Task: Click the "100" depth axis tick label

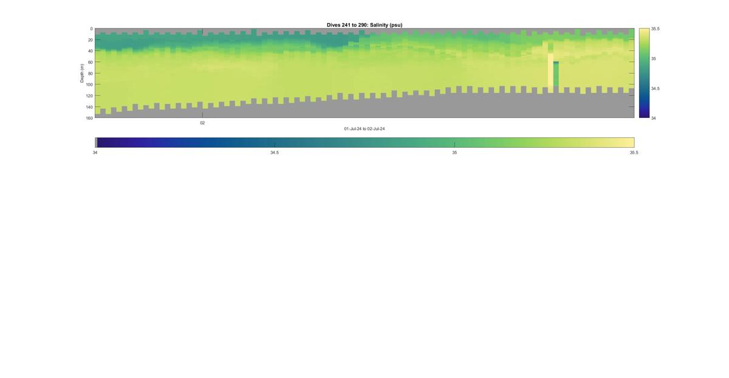Action: pyautogui.click(x=89, y=84)
